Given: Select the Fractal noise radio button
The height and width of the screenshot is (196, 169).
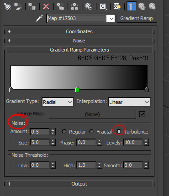Looking at the screenshot, I should 91,131.
